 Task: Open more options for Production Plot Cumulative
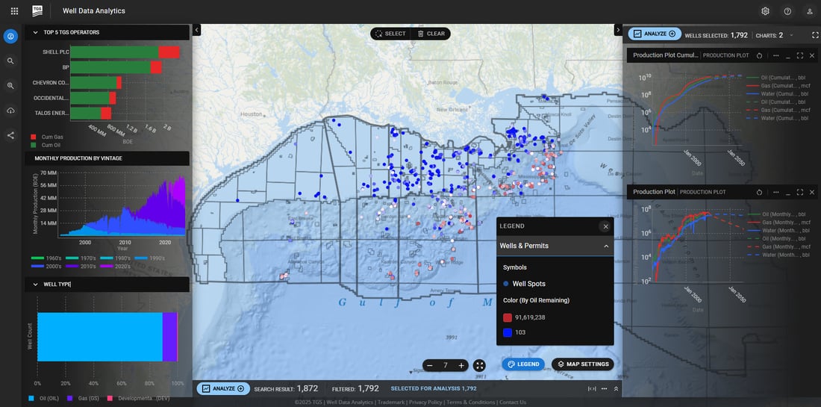tap(775, 55)
